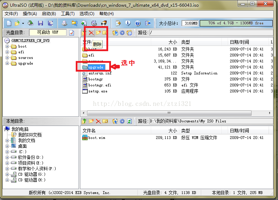Click the notepad with orange arrow toolbar icon
The width and height of the screenshot is (278, 200).
(x=118, y=23)
